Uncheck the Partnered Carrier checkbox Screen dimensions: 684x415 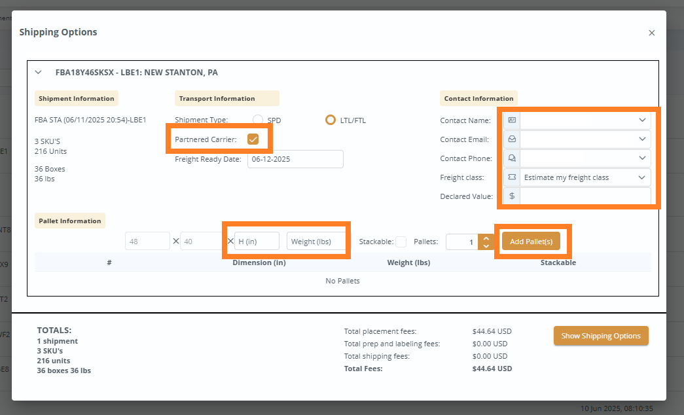(x=253, y=138)
